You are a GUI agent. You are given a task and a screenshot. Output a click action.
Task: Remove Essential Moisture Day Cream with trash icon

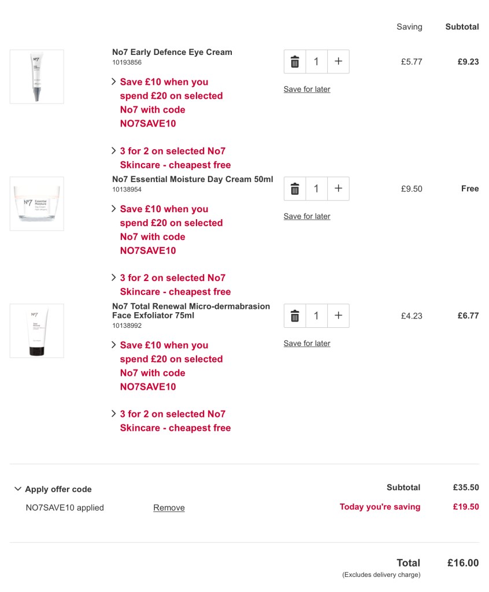pyautogui.click(x=295, y=188)
